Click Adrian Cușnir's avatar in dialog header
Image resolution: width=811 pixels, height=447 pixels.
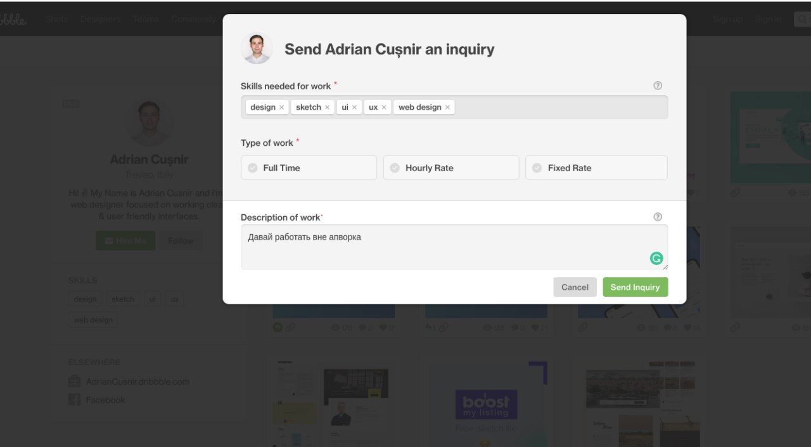[257, 49]
